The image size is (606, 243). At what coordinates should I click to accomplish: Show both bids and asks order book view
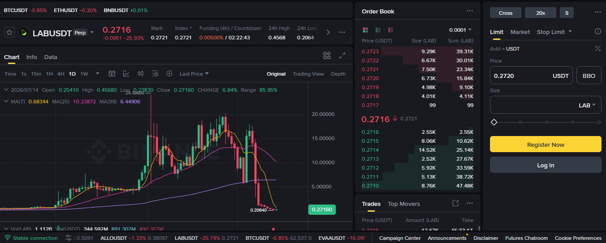365,30
